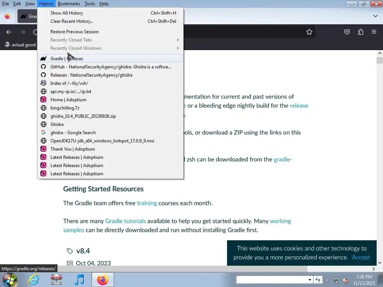Image resolution: width=383 pixels, height=287 pixels.
Task: Open the File menu
Action: (5, 4)
